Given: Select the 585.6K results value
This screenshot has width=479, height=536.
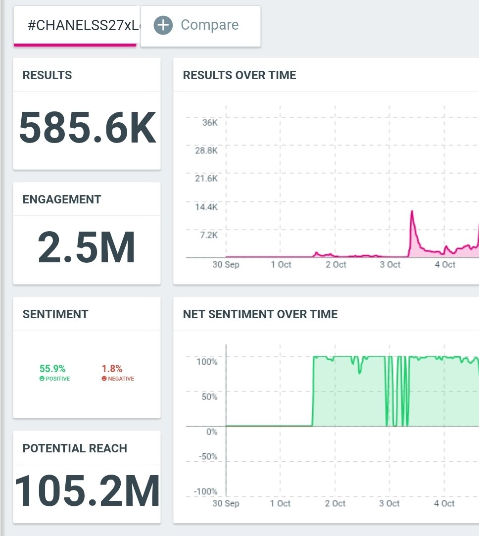Looking at the screenshot, I should tap(88, 128).
